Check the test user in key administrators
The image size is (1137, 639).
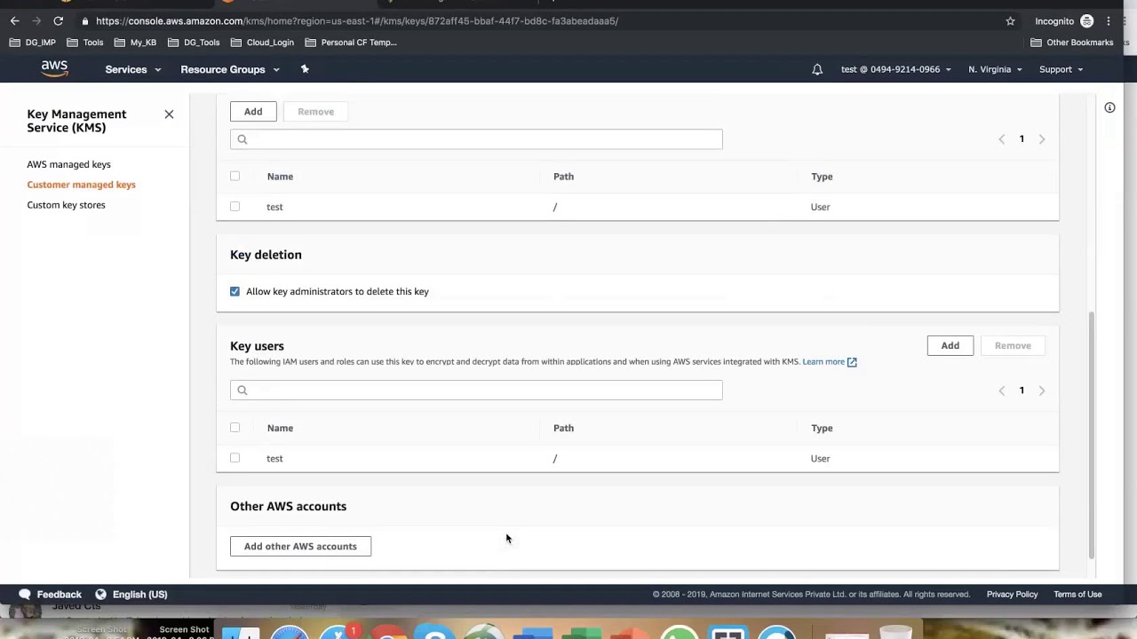pyautogui.click(x=235, y=207)
